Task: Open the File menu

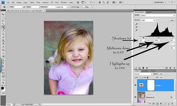Action: click(x=8, y=2)
